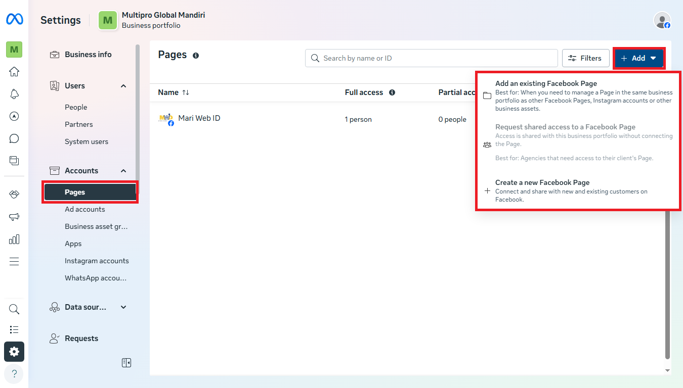Click the speech bubble inbox icon

(14, 138)
